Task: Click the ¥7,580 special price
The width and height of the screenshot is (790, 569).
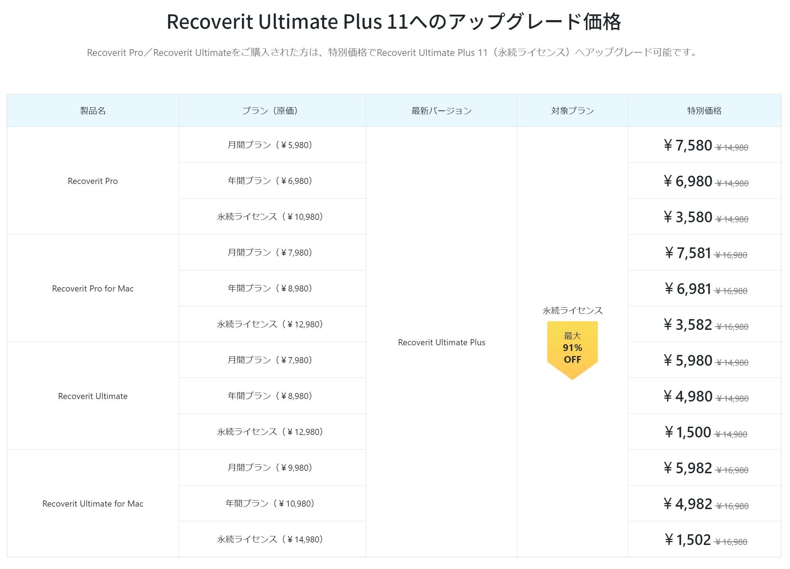Action: [688, 145]
